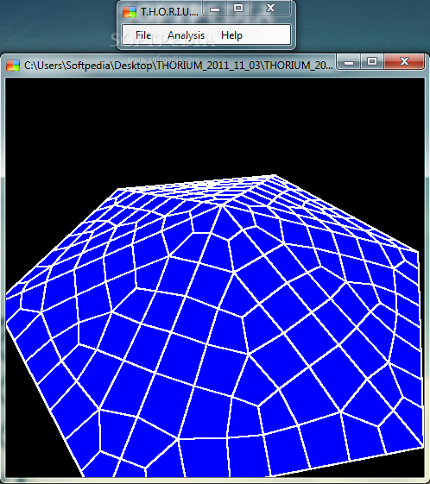430x484 pixels.
Task: Minimize the T.H.O.R.I.U.M. main window
Action: coord(215,9)
